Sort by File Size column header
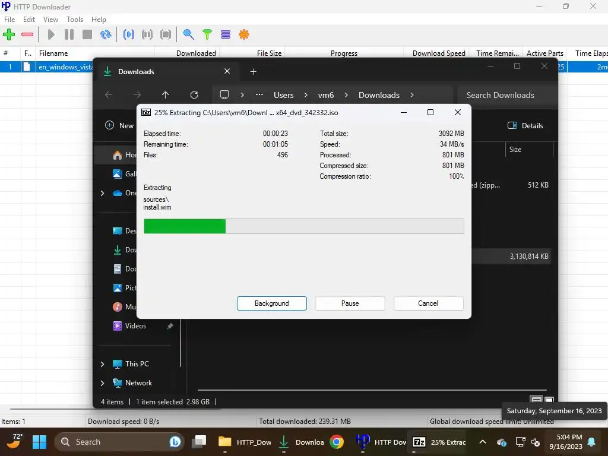 [252, 53]
